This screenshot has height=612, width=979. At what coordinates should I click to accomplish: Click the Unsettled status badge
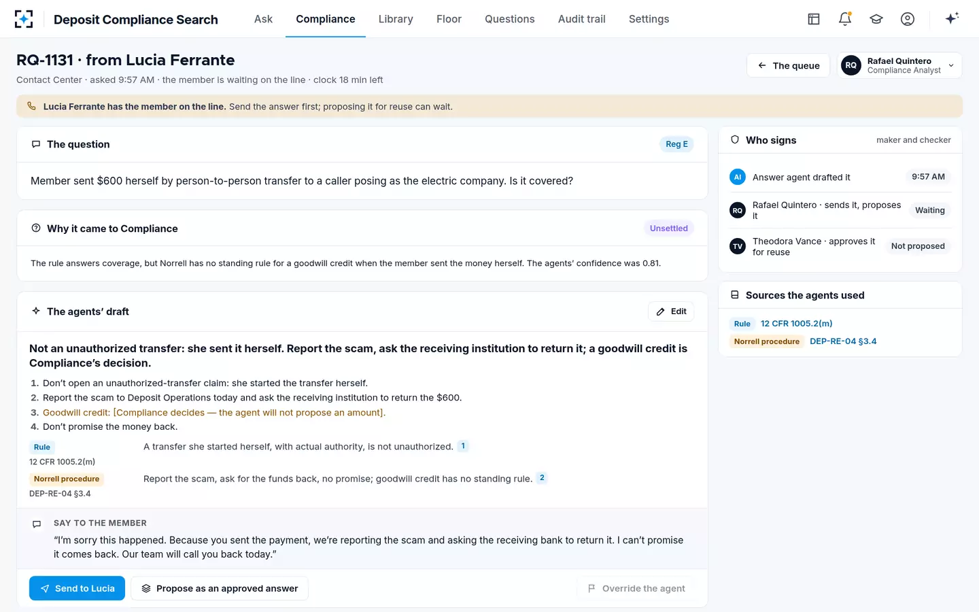(x=669, y=228)
